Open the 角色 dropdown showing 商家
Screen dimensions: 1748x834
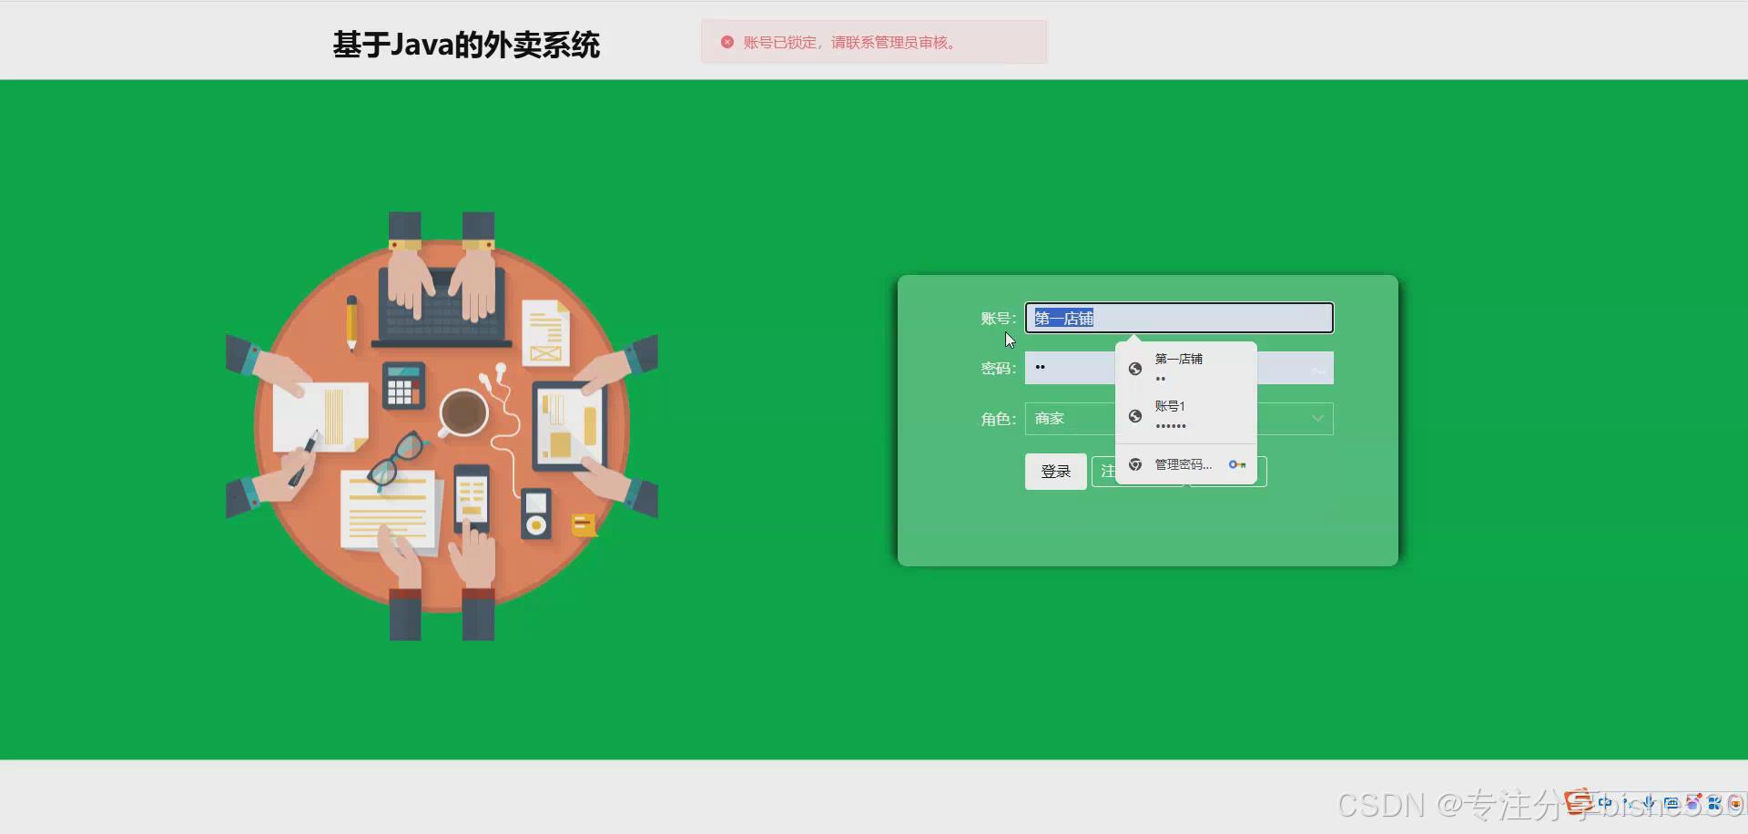coord(1174,419)
